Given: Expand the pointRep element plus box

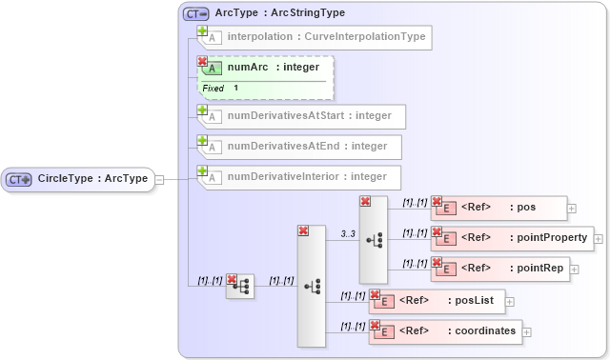Looking at the screenshot, I should click(574, 270).
